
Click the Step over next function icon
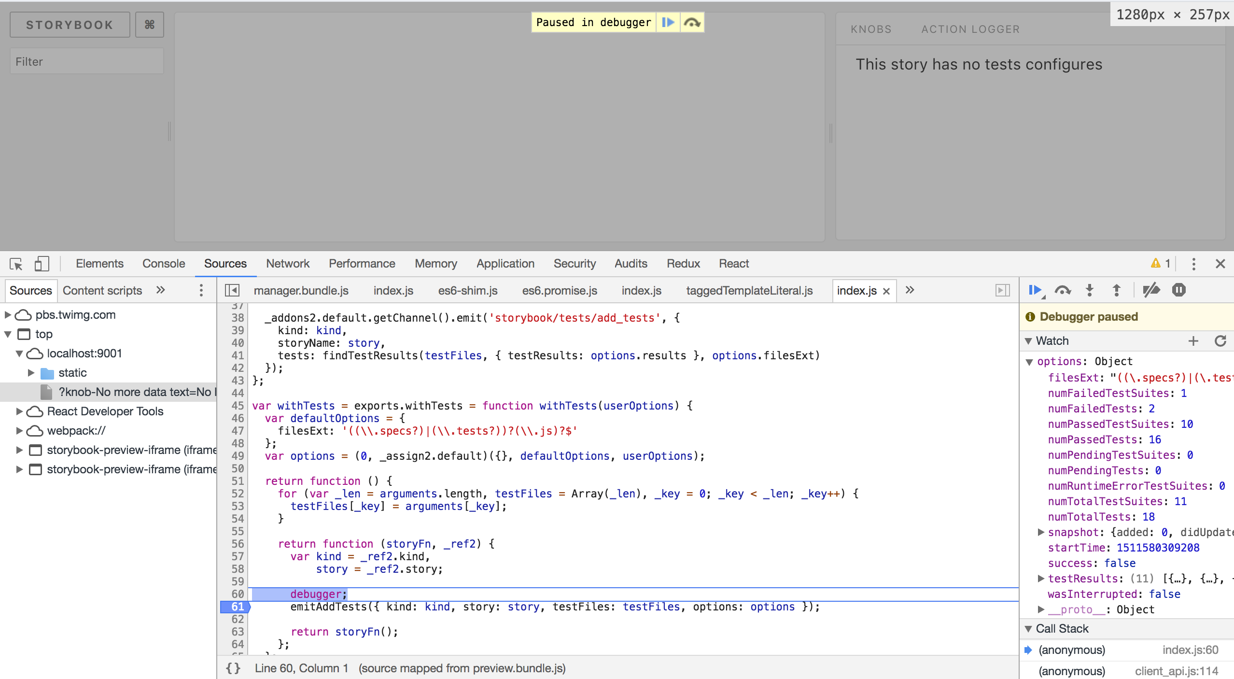(1063, 290)
